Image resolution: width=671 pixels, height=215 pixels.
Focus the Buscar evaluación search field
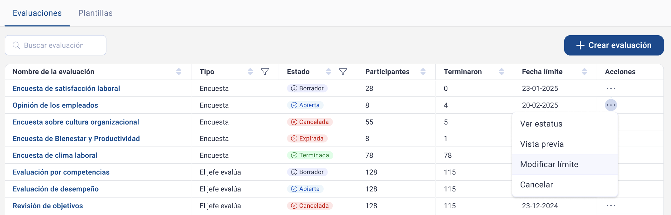coord(56,45)
